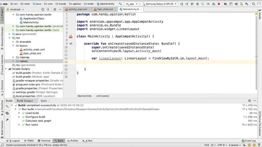Open Build panel gear settings
Image resolution: width=262 pixels, height=147 pixels.
click(x=249, y=101)
